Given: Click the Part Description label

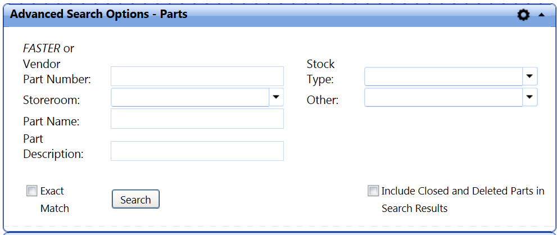Looking at the screenshot, I should pyautogui.click(x=53, y=146).
